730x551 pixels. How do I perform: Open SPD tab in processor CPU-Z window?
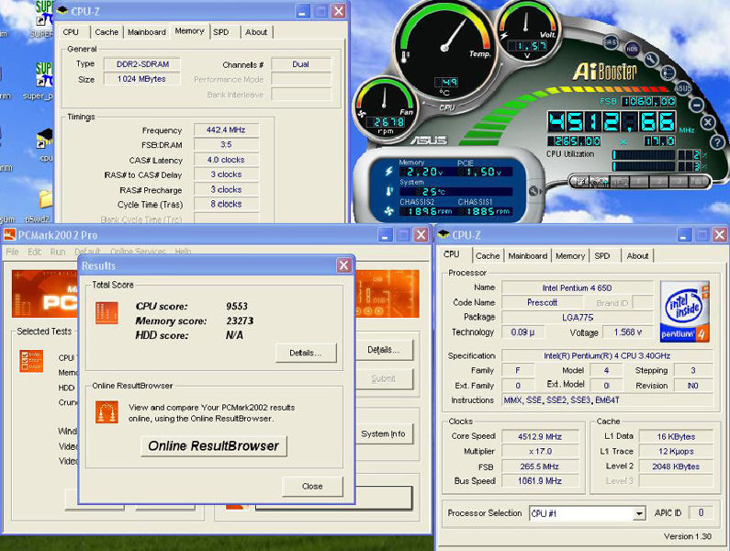(602, 255)
